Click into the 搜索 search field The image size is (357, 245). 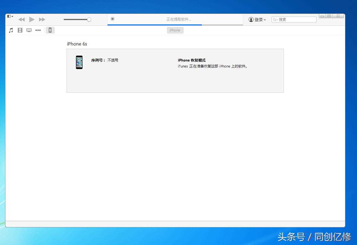tap(297, 20)
